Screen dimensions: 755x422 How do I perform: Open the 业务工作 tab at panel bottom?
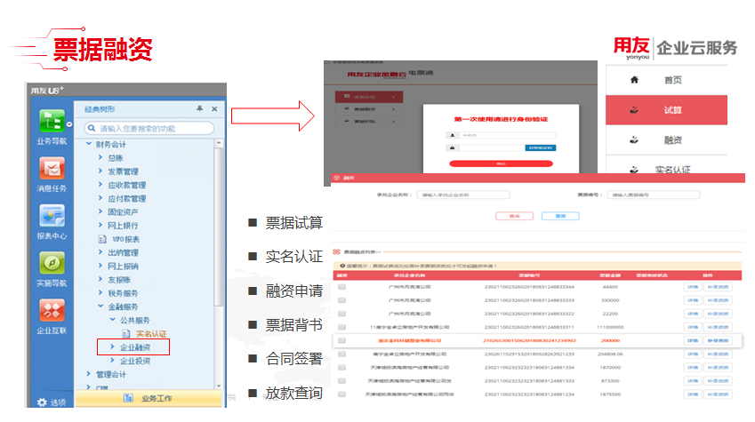[149, 398]
